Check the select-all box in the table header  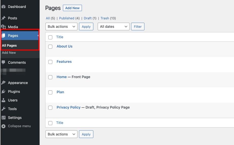coord(50,37)
